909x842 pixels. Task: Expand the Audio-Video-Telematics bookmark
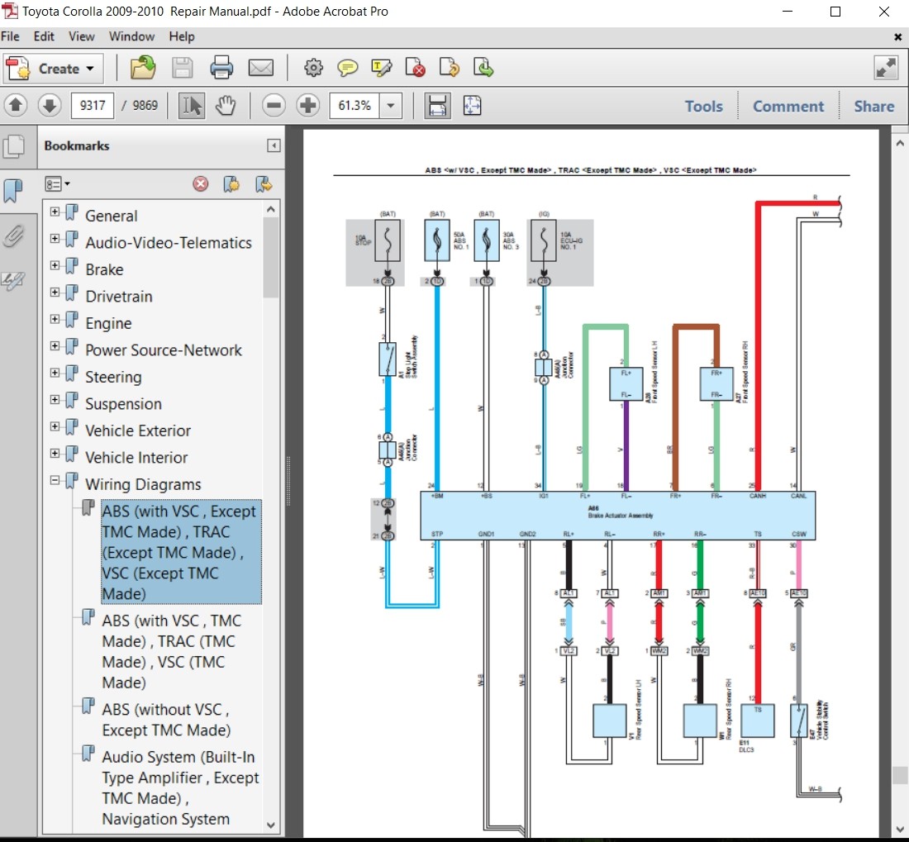tap(55, 239)
